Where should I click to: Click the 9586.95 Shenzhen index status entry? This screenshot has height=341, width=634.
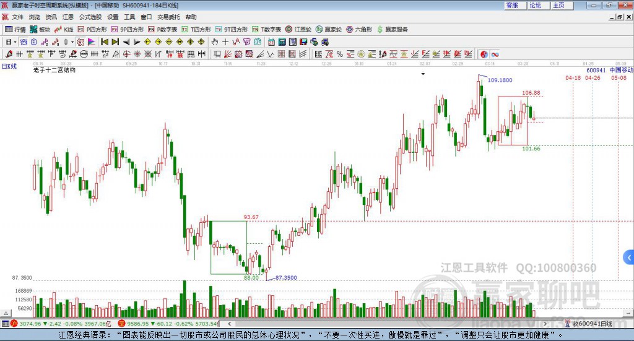(168, 324)
